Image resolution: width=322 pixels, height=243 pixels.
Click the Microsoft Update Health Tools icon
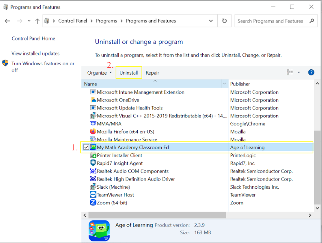(93, 108)
